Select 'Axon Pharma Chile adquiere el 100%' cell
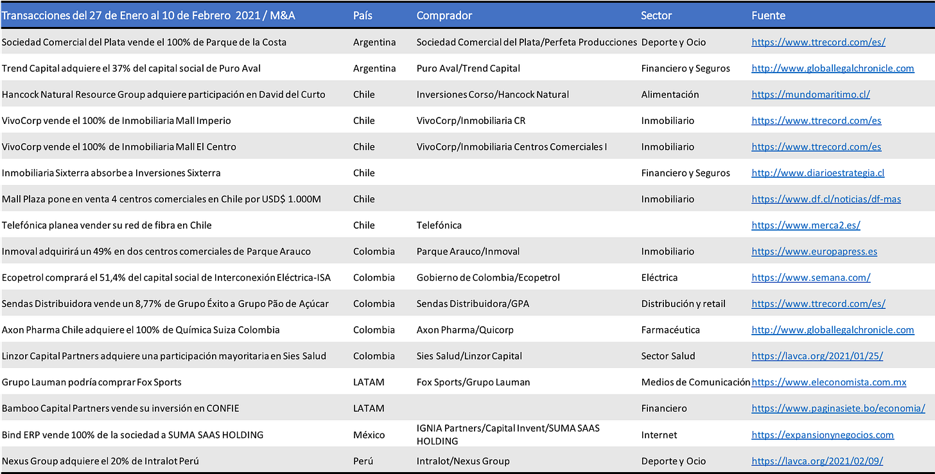This screenshot has width=935, height=474. pos(141,330)
